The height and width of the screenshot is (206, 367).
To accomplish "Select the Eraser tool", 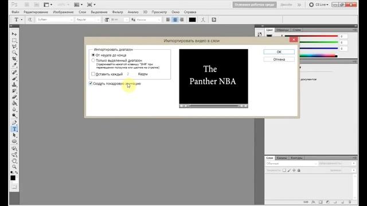I will pos(14,97).
